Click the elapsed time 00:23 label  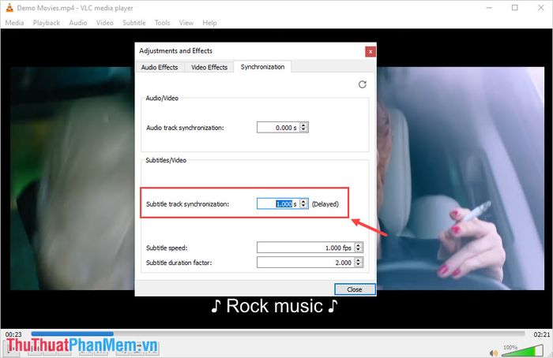pos(13,334)
